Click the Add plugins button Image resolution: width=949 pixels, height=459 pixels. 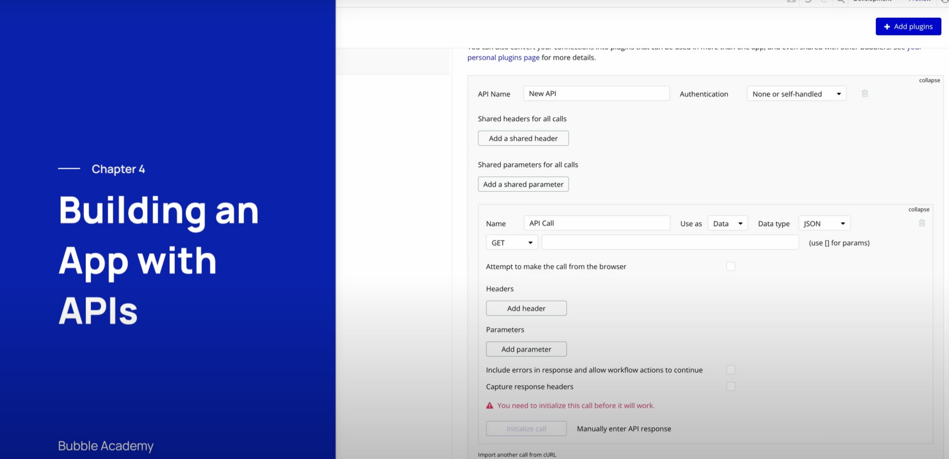tap(908, 26)
